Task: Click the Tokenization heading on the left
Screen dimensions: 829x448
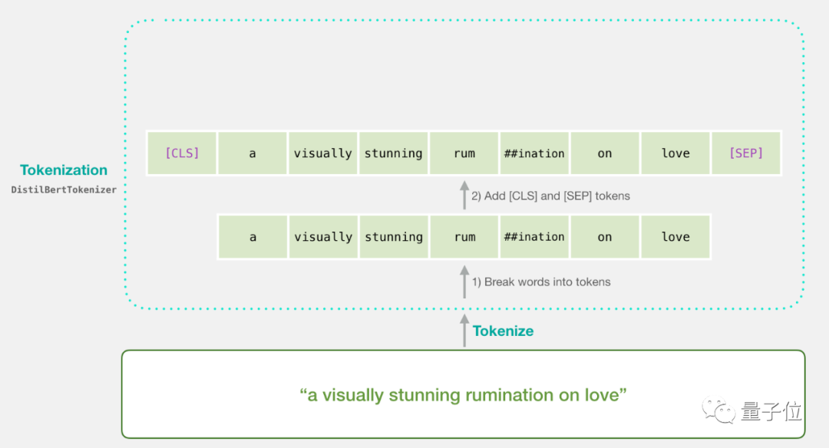Action: (64, 170)
